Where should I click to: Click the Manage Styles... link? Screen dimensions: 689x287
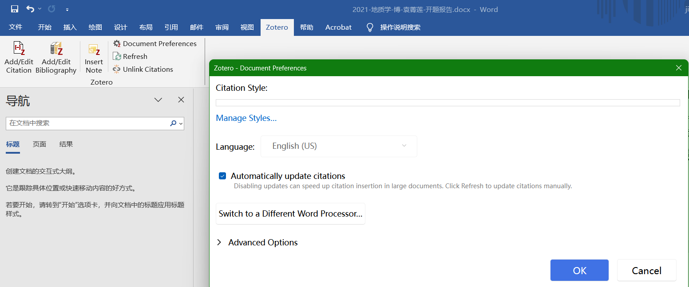coord(246,118)
